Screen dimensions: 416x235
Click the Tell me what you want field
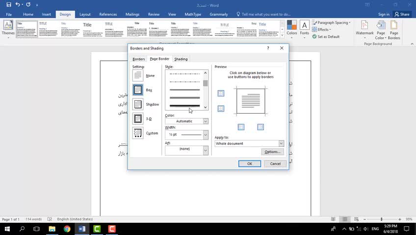(x=263, y=14)
